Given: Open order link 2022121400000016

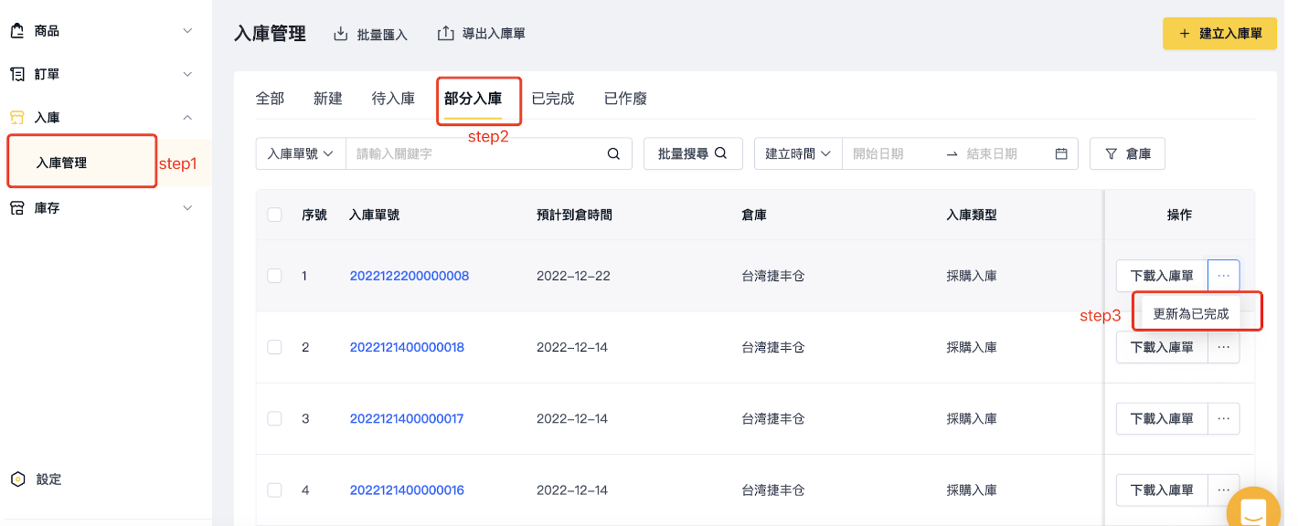Looking at the screenshot, I should [x=407, y=490].
